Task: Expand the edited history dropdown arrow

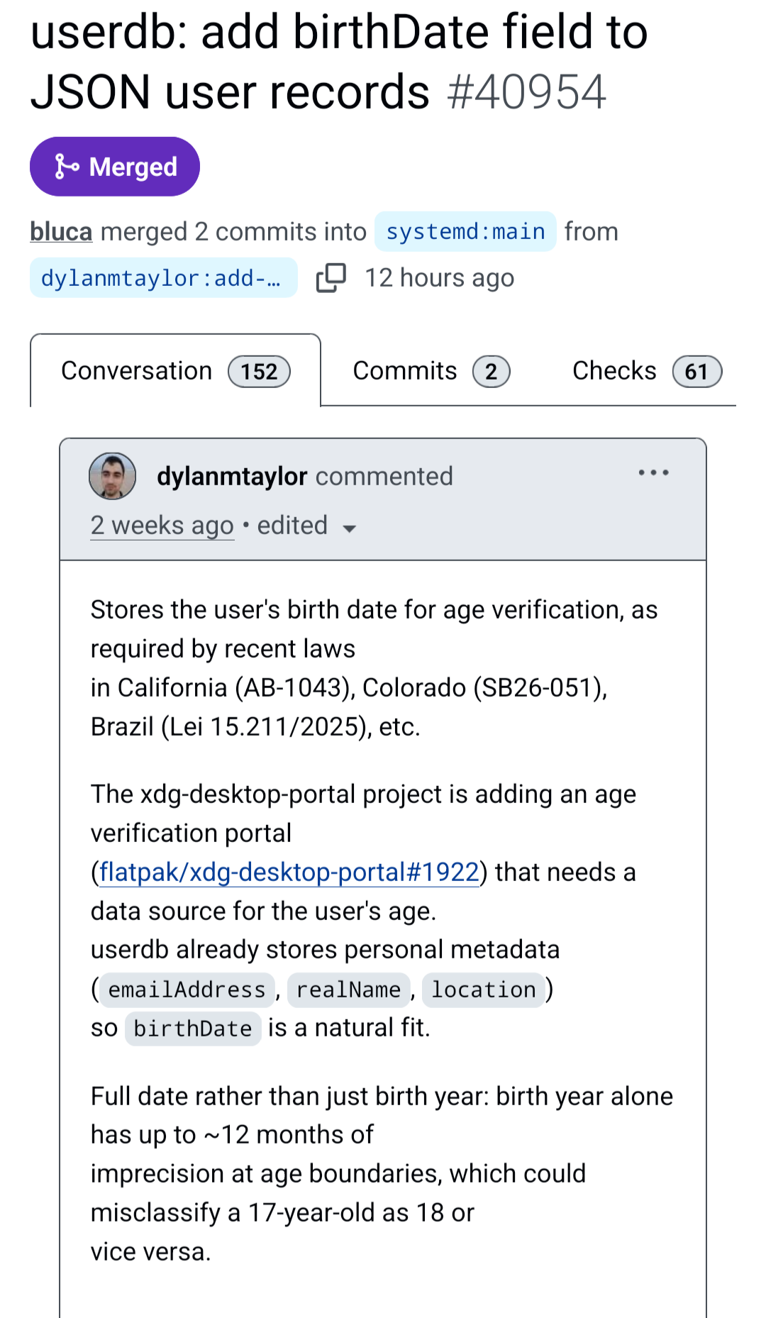Action: (349, 528)
